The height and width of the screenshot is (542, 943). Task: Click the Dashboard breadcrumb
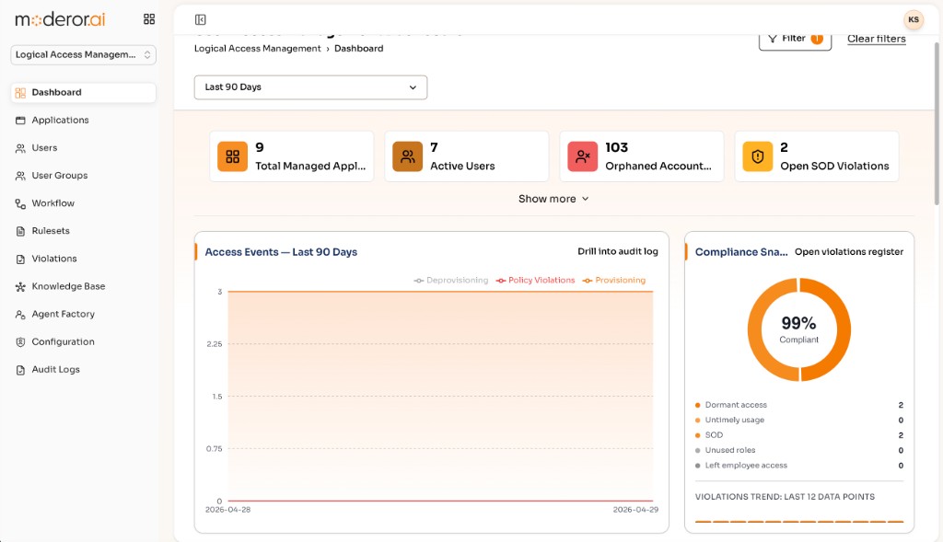pyautogui.click(x=358, y=49)
